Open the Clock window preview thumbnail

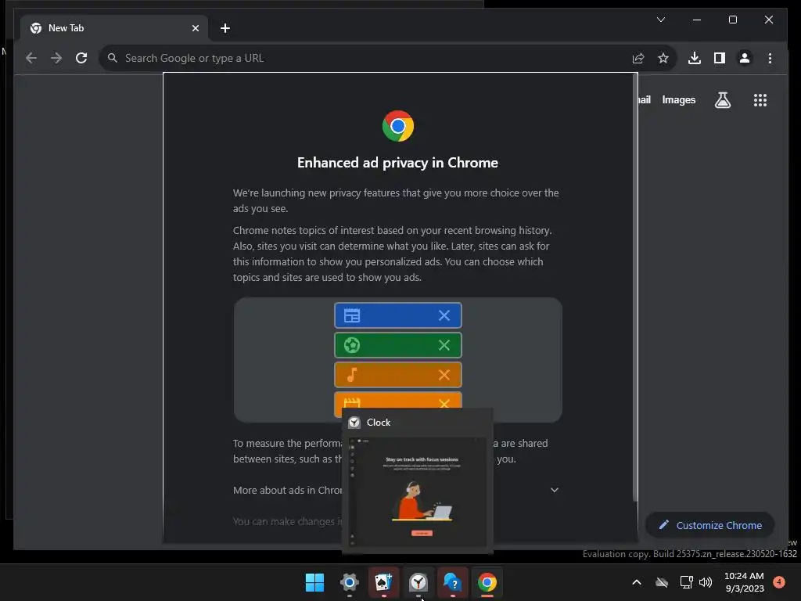418,491
